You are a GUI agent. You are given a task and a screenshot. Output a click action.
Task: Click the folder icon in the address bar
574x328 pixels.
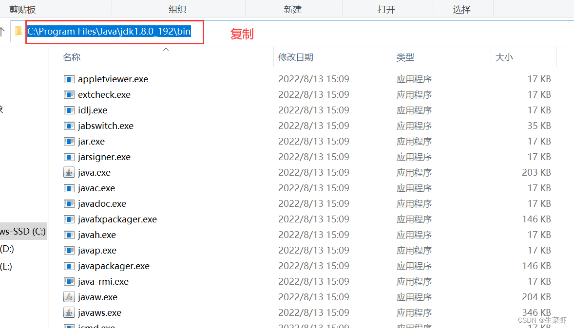[18, 31]
